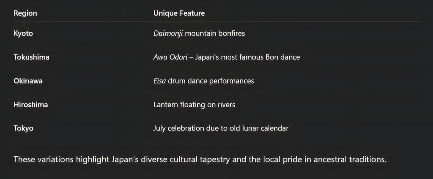The image size is (433, 179).
Task: Click 'Japan's most famous Bon dance'
Action: pos(247,57)
